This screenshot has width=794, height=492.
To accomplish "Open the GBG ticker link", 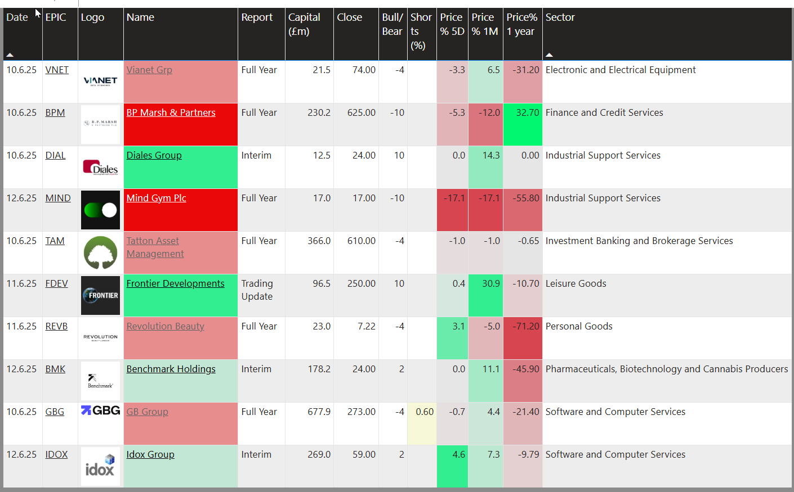I will [x=55, y=412].
